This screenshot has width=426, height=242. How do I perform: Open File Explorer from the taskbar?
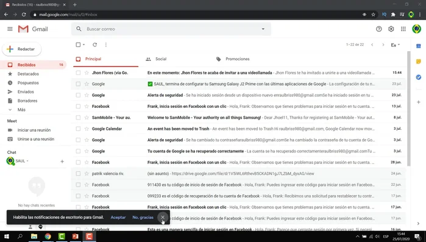(34, 237)
